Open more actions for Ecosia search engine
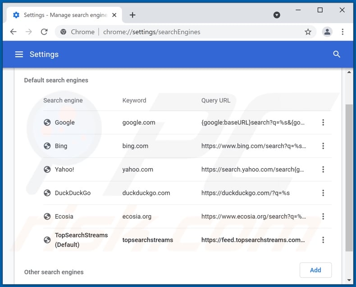This screenshot has width=356, height=287. (323, 216)
